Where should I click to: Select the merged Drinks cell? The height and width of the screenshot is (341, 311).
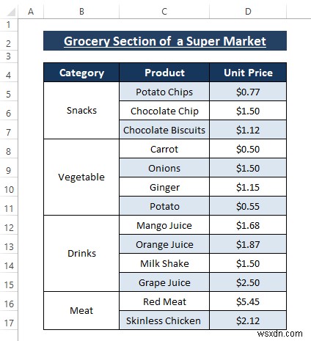point(81,254)
